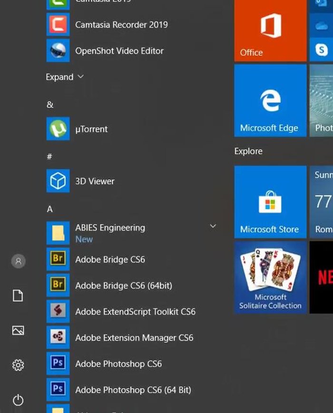Open the Documents sidebar icon

(x=18, y=296)
